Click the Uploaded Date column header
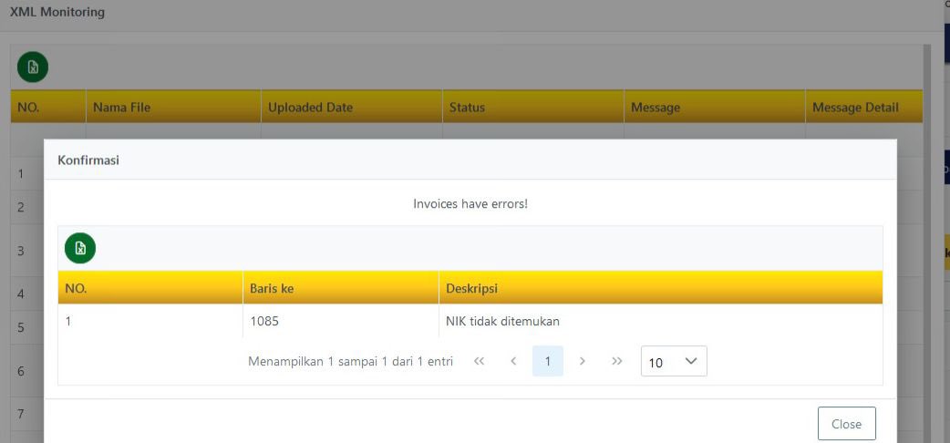This screenshot has height=443, width=950. pyautogui.click(x=351, y=108)
